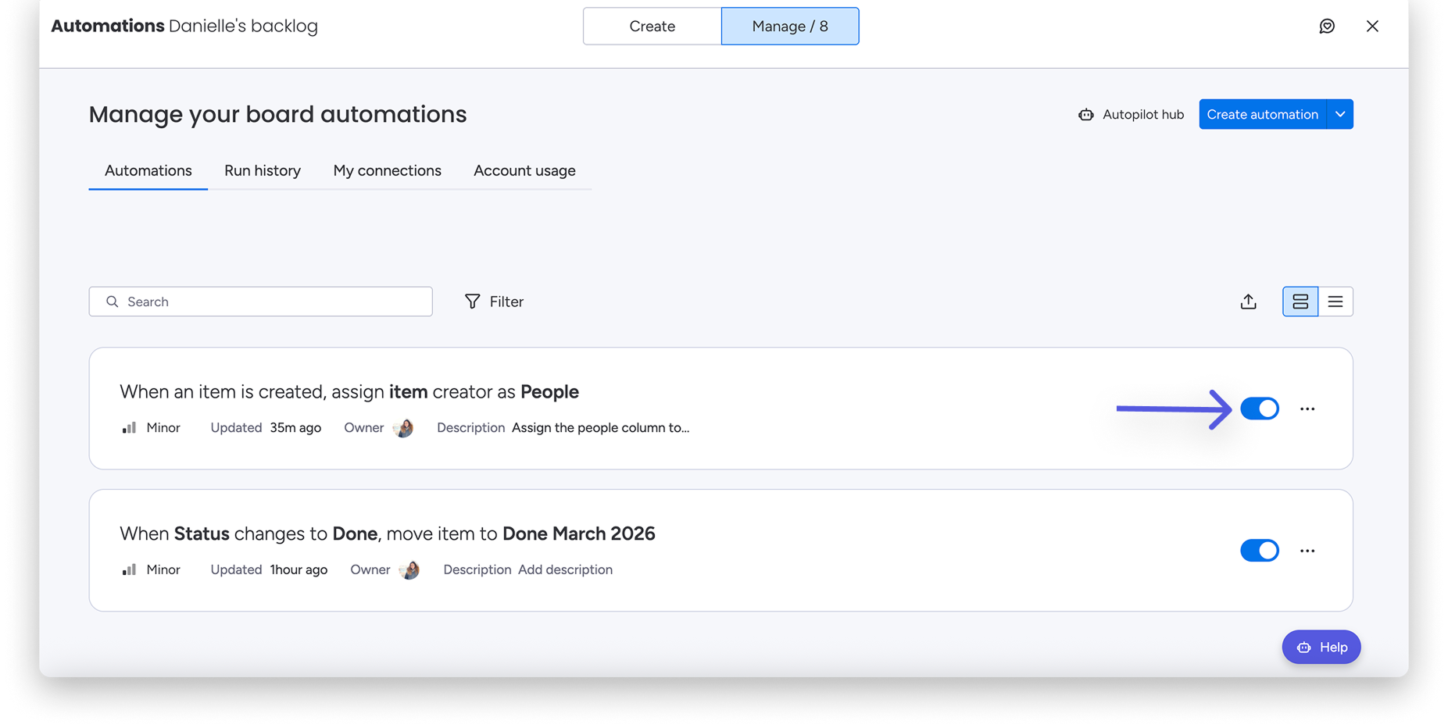The image size is (1448, 728).
Task: Click owner avatar on Status-Done automation
Action: pos(409,570)
